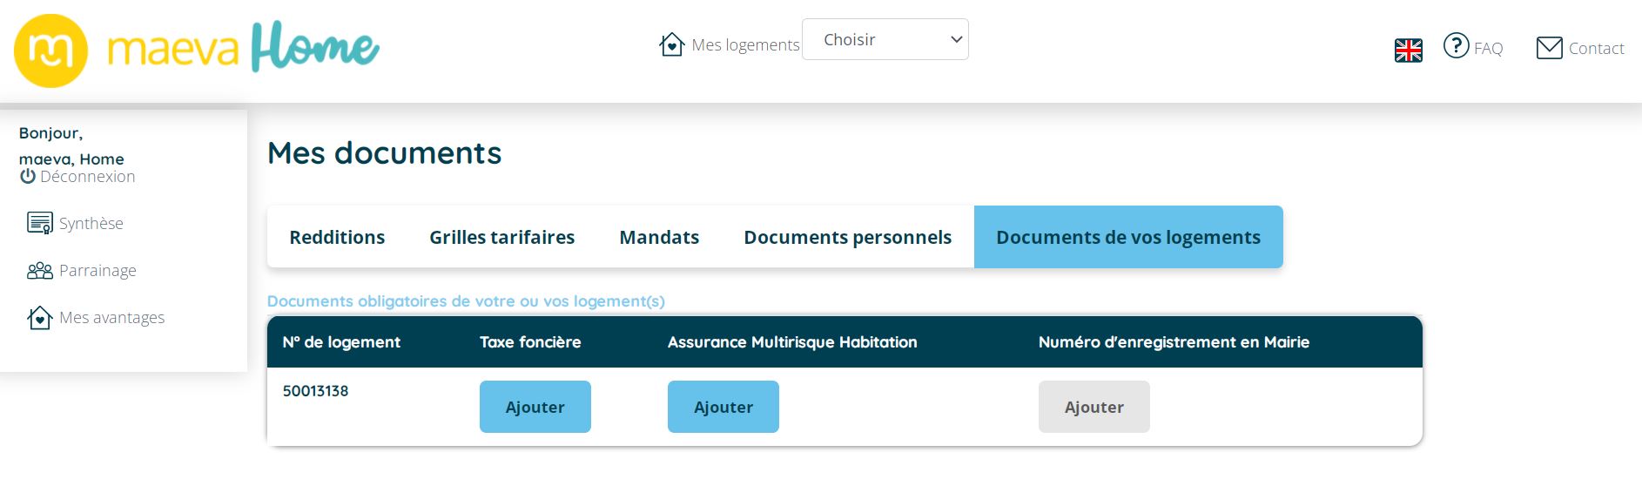1642x486 pixels.
Task: Click logement number 50013138
Action: click(x=315, y=391)
